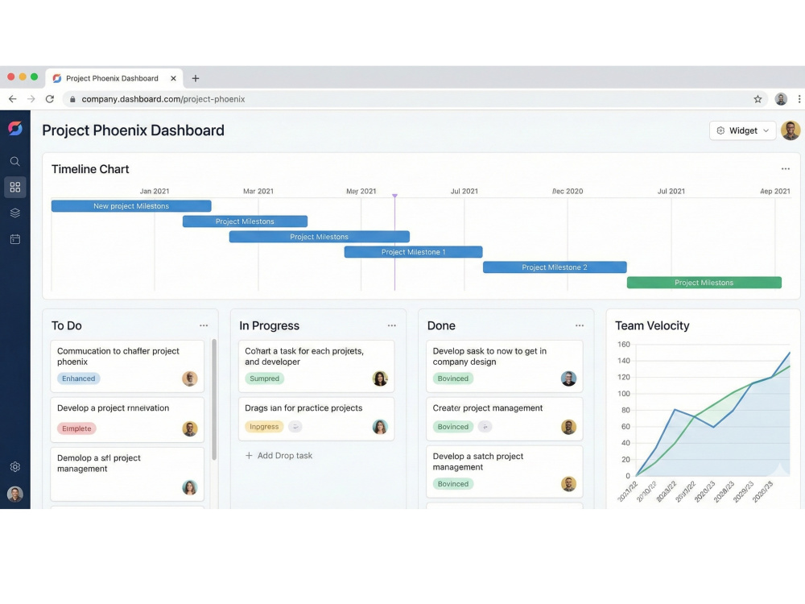Click avatar on Develop a satch project card

[x=568, y=484]
